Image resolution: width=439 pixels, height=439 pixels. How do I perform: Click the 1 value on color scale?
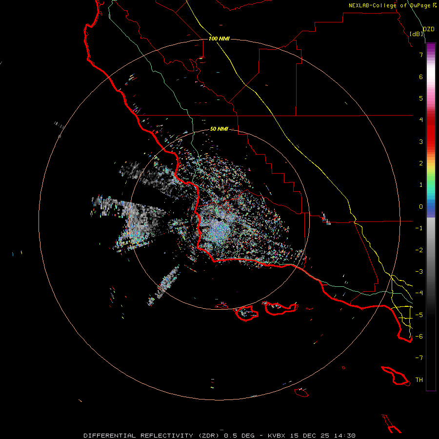[421, 185]
